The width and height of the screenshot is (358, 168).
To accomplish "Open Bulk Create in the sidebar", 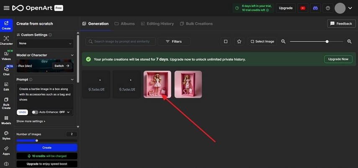I will click(x=6, y=103).
